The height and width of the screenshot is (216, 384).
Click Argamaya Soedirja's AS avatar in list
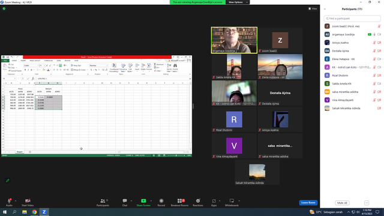[327, 35]
